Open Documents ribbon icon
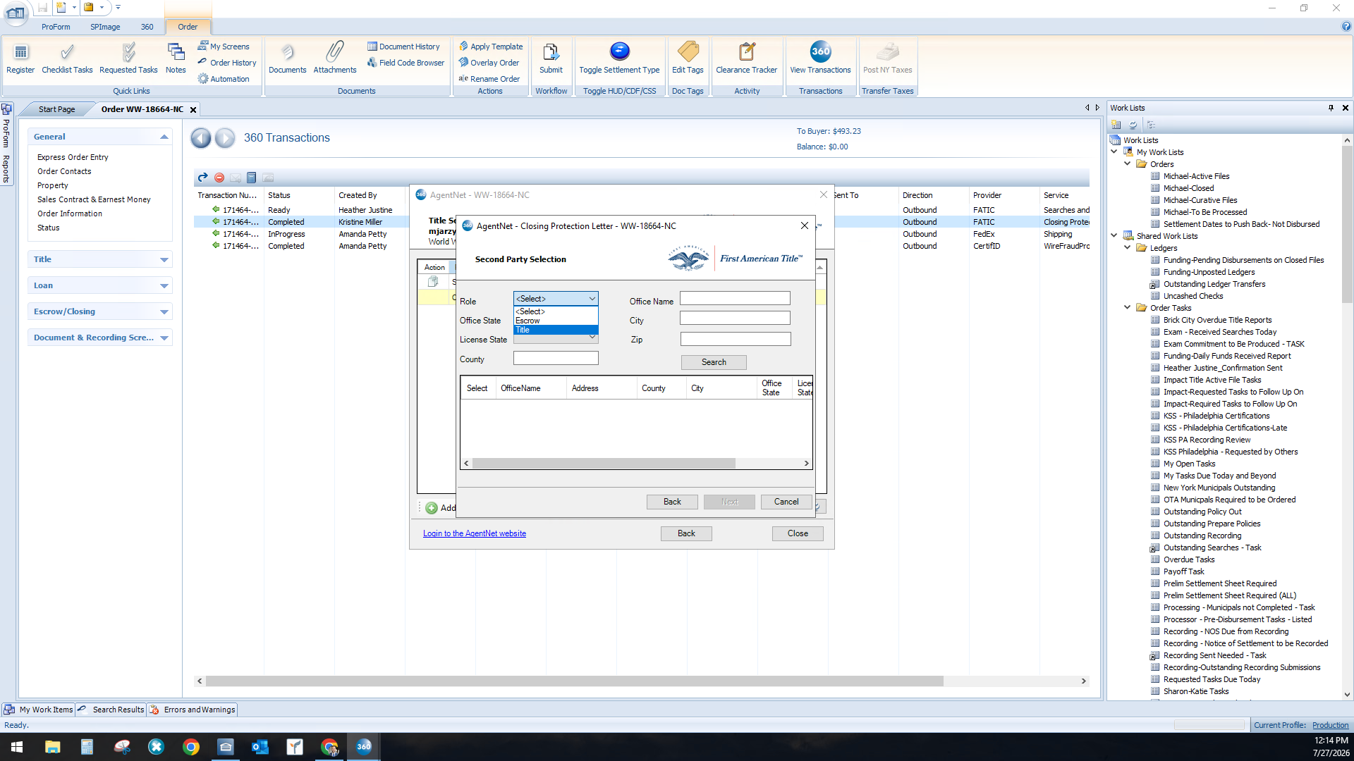The height and width of the screenshot is (761, 1354). (287, 58)
